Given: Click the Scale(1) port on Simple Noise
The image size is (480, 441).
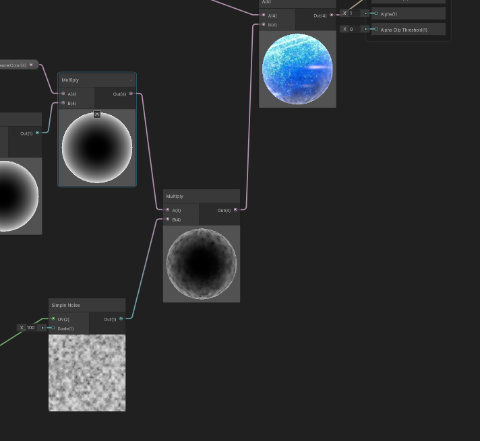Looking at the screenshot, I should 53,328.
